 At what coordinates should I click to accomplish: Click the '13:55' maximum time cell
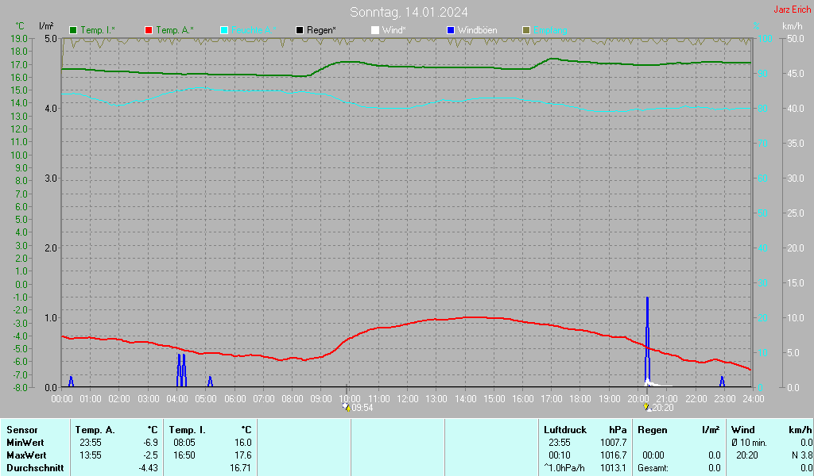[x=91, y=455]
